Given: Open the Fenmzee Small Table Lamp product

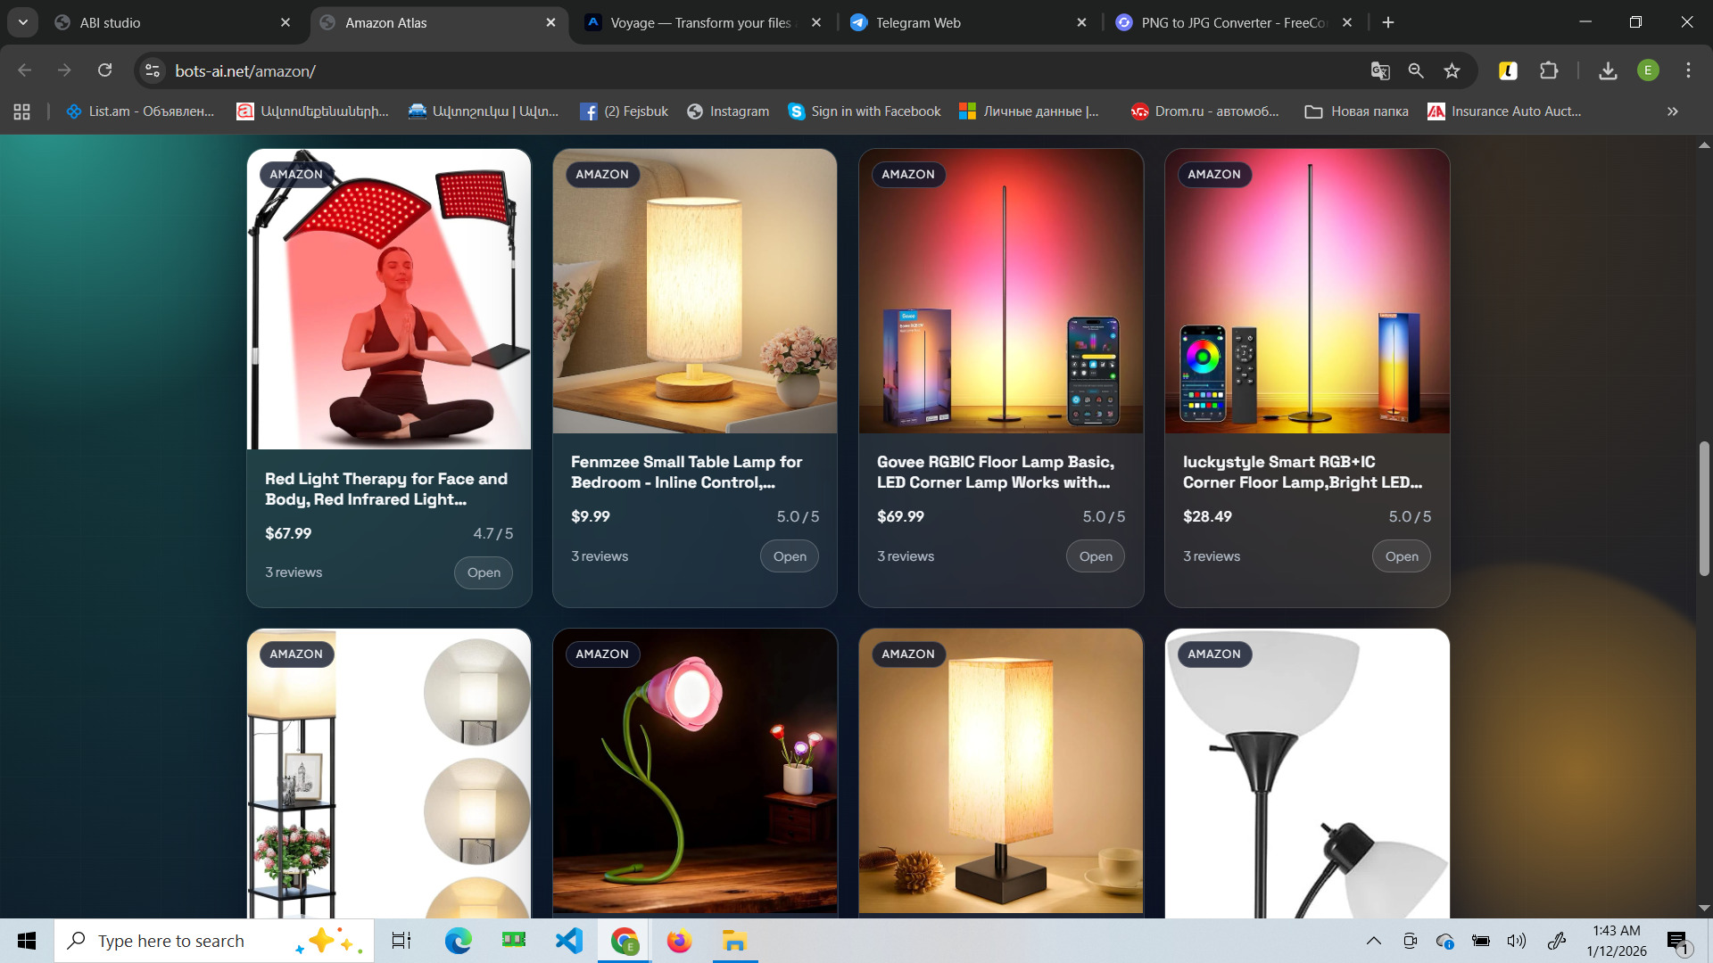Looking at the screenshot, I should [x=789, y=556].
